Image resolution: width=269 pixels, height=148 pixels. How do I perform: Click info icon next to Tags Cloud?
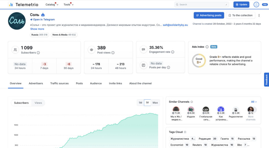click(185, 132)
